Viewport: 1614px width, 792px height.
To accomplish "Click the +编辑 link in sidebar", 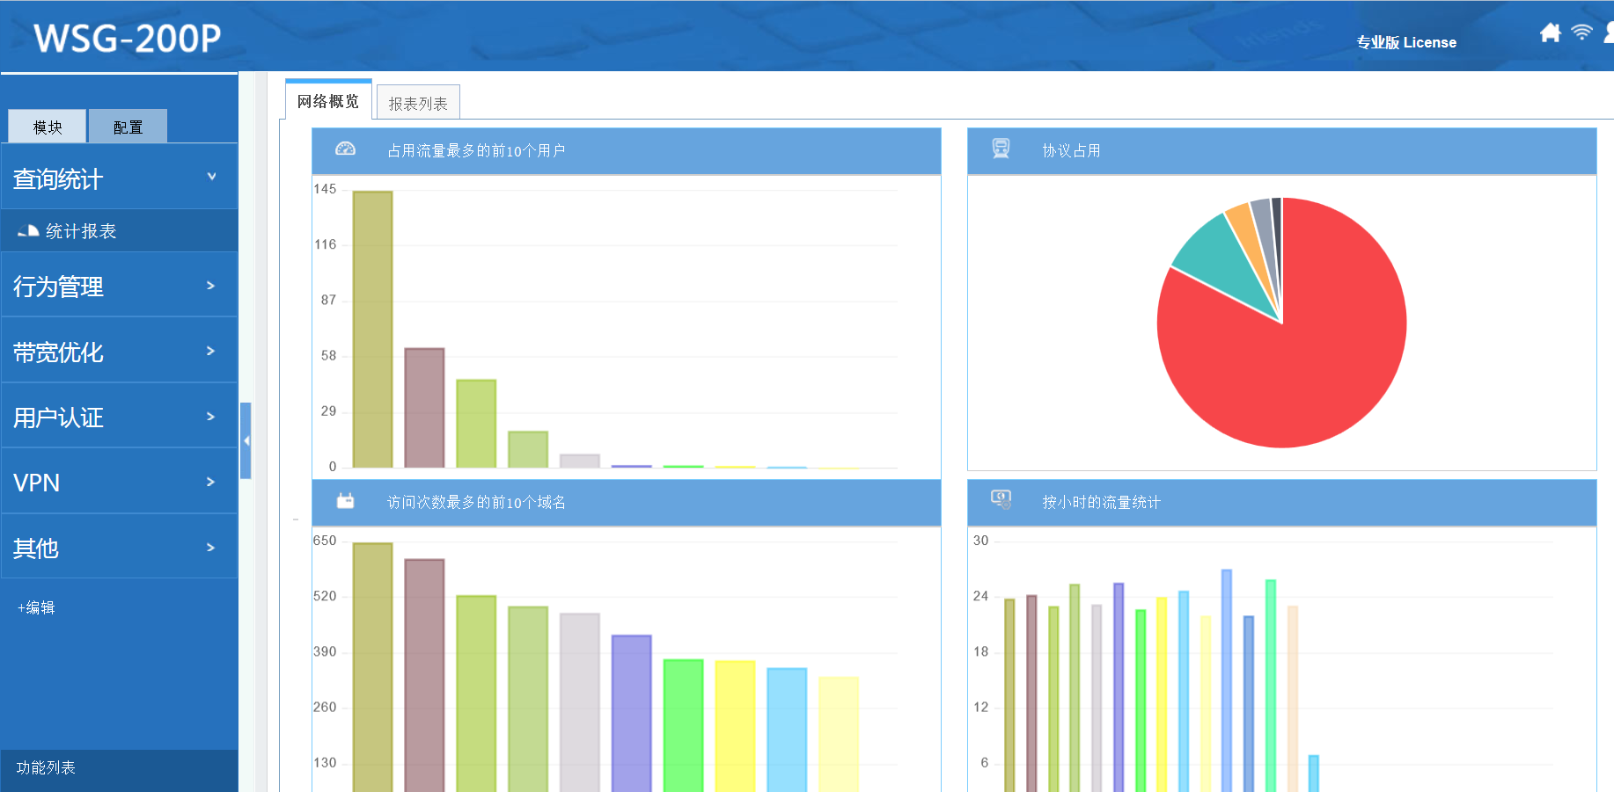I will pos(36,607).
